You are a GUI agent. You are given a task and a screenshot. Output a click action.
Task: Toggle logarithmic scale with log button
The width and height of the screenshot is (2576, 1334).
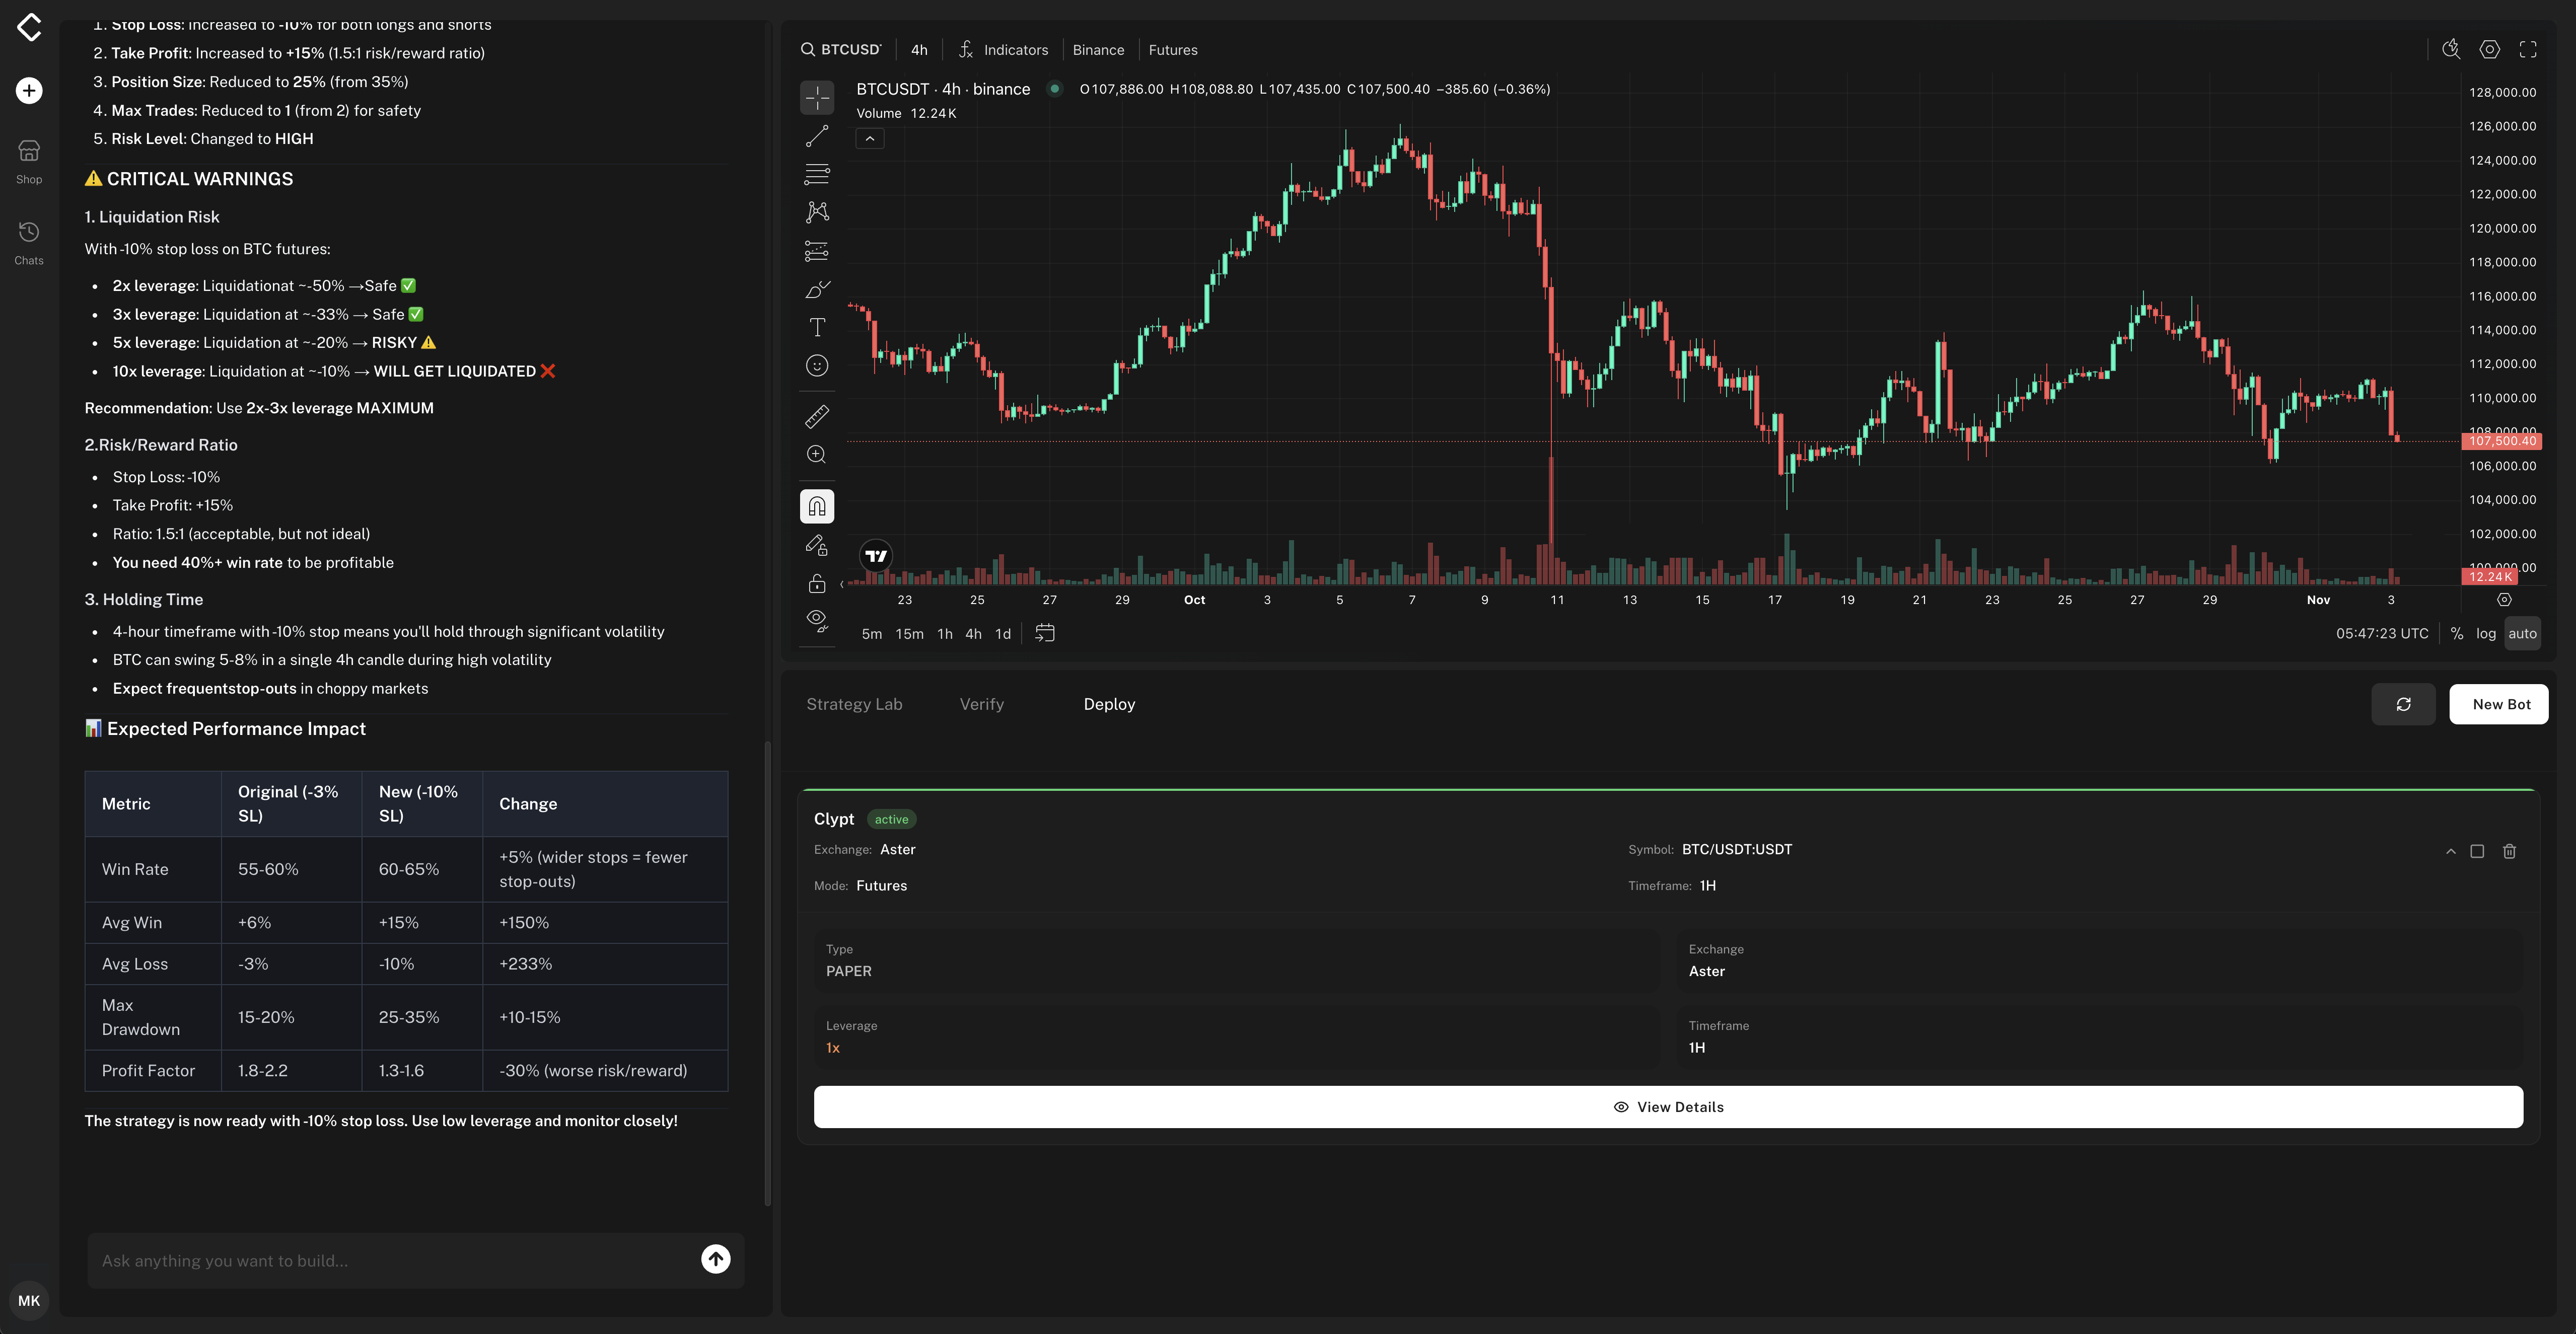[2487, 633]
